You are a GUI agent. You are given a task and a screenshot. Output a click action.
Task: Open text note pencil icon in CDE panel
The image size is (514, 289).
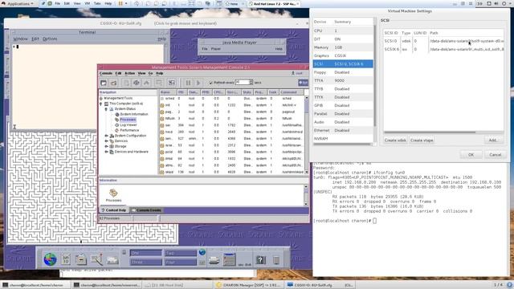point(96,260)
